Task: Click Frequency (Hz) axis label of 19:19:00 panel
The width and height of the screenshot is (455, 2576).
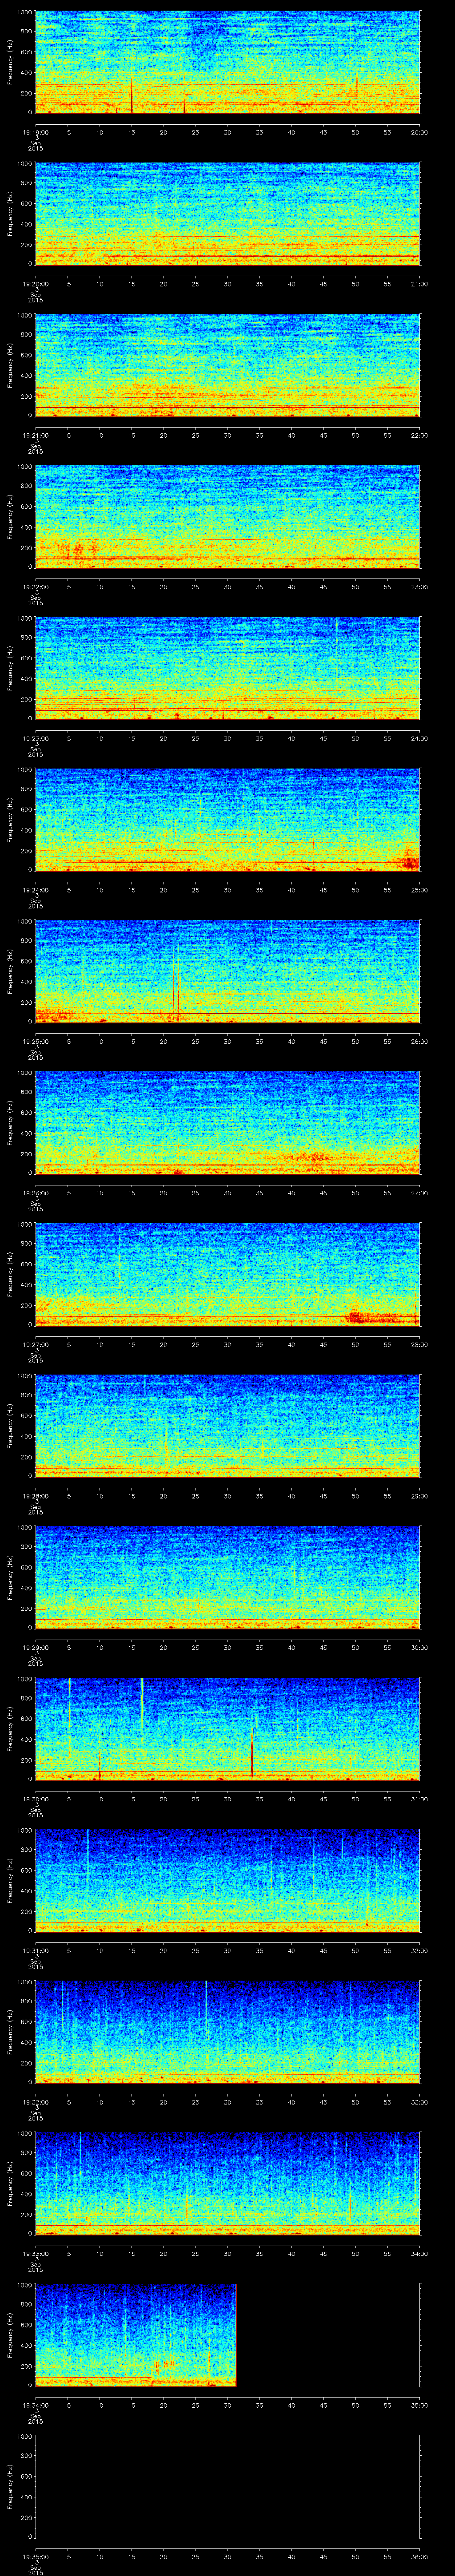Action: click(x=10, y=62)
